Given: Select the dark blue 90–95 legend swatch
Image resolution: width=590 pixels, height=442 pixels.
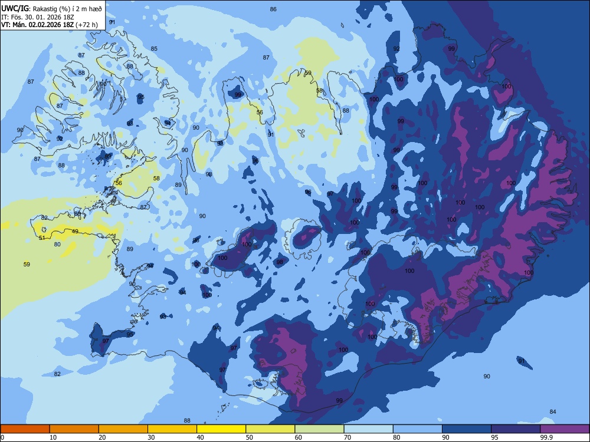Looking at the screenshot, I should [x=467, y=429].
